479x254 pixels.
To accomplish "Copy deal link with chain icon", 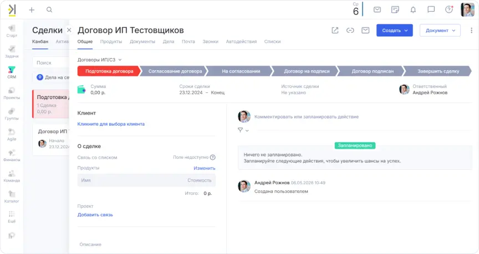I will tap(350, 30).
